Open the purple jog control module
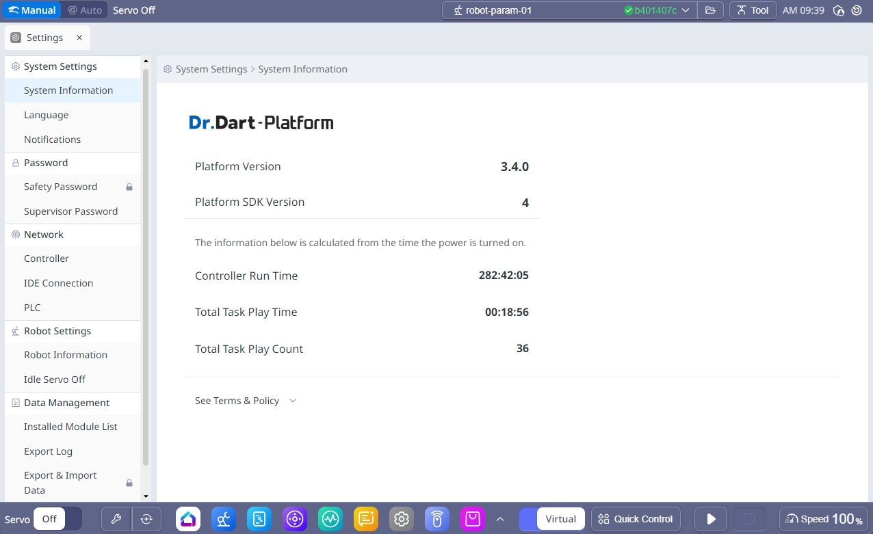 tap(295, 519)
